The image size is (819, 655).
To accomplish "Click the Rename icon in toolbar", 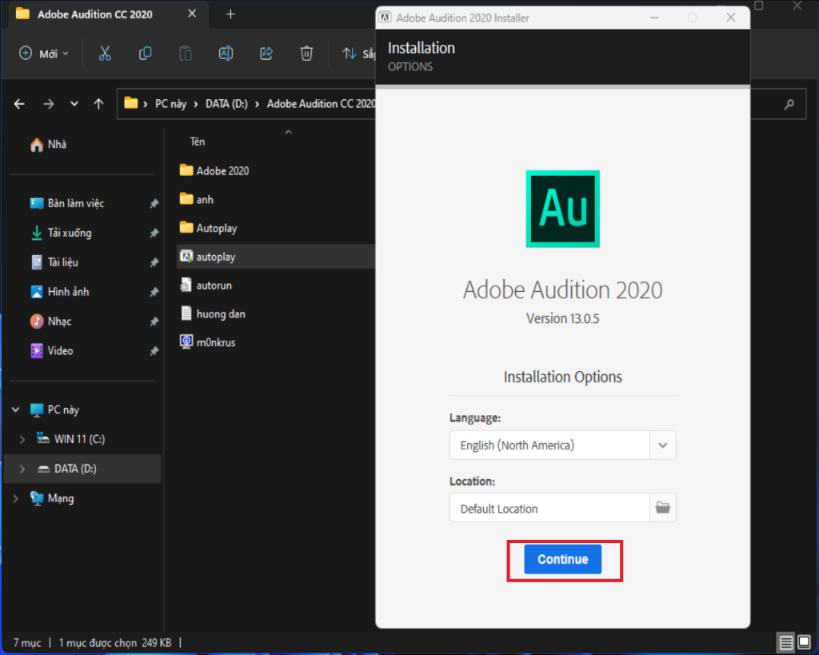I will point(226,54).
